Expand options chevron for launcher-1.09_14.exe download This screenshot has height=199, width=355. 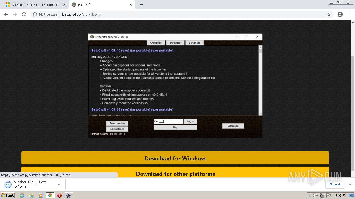pyautogui.click(x=59, y=184)
